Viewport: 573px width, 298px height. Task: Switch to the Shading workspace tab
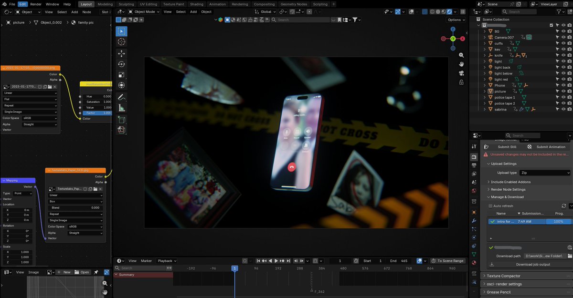tap(196, 4)
